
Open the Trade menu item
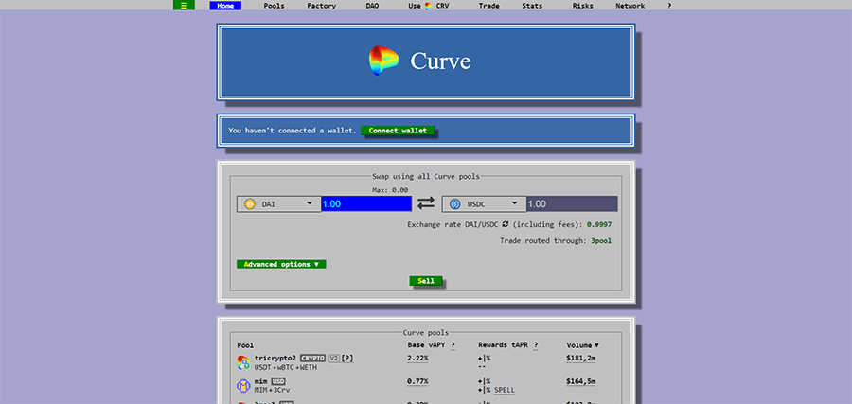(489, 6)
